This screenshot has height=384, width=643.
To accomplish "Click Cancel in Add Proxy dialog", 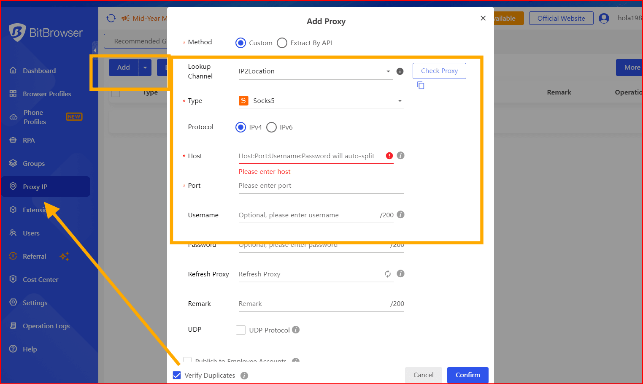I will (424, 375).
